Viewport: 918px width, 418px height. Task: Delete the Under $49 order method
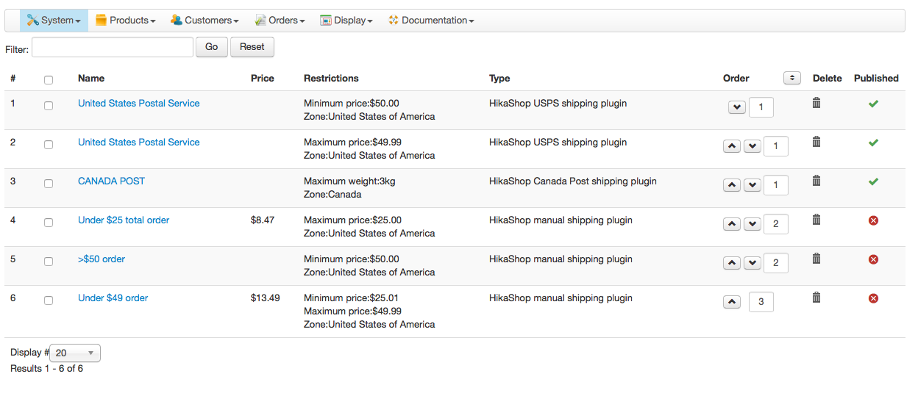[816, 298]
